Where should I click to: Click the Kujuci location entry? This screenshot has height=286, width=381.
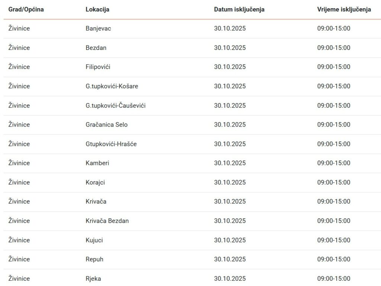pos(94,240)
